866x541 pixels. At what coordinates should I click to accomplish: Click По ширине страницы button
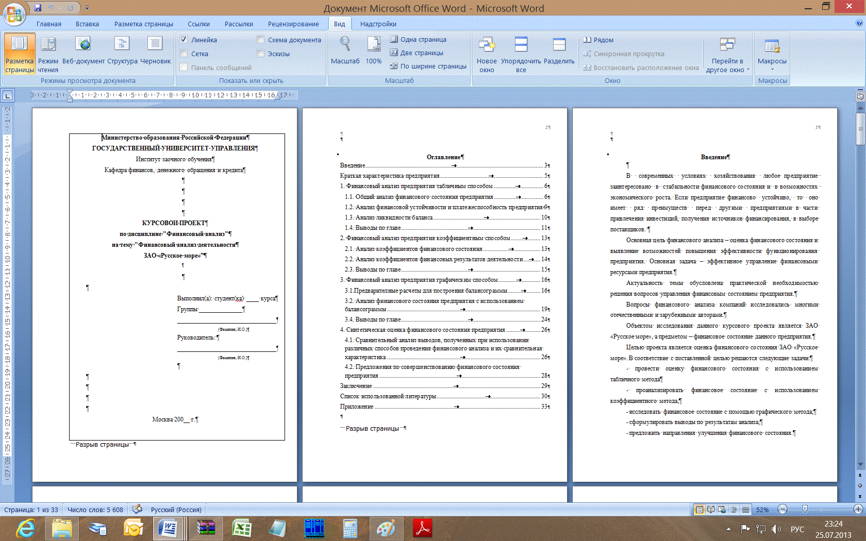[428, 66]
